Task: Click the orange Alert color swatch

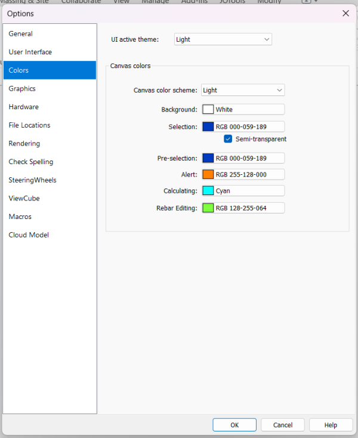Action: (x=208, y=175)
